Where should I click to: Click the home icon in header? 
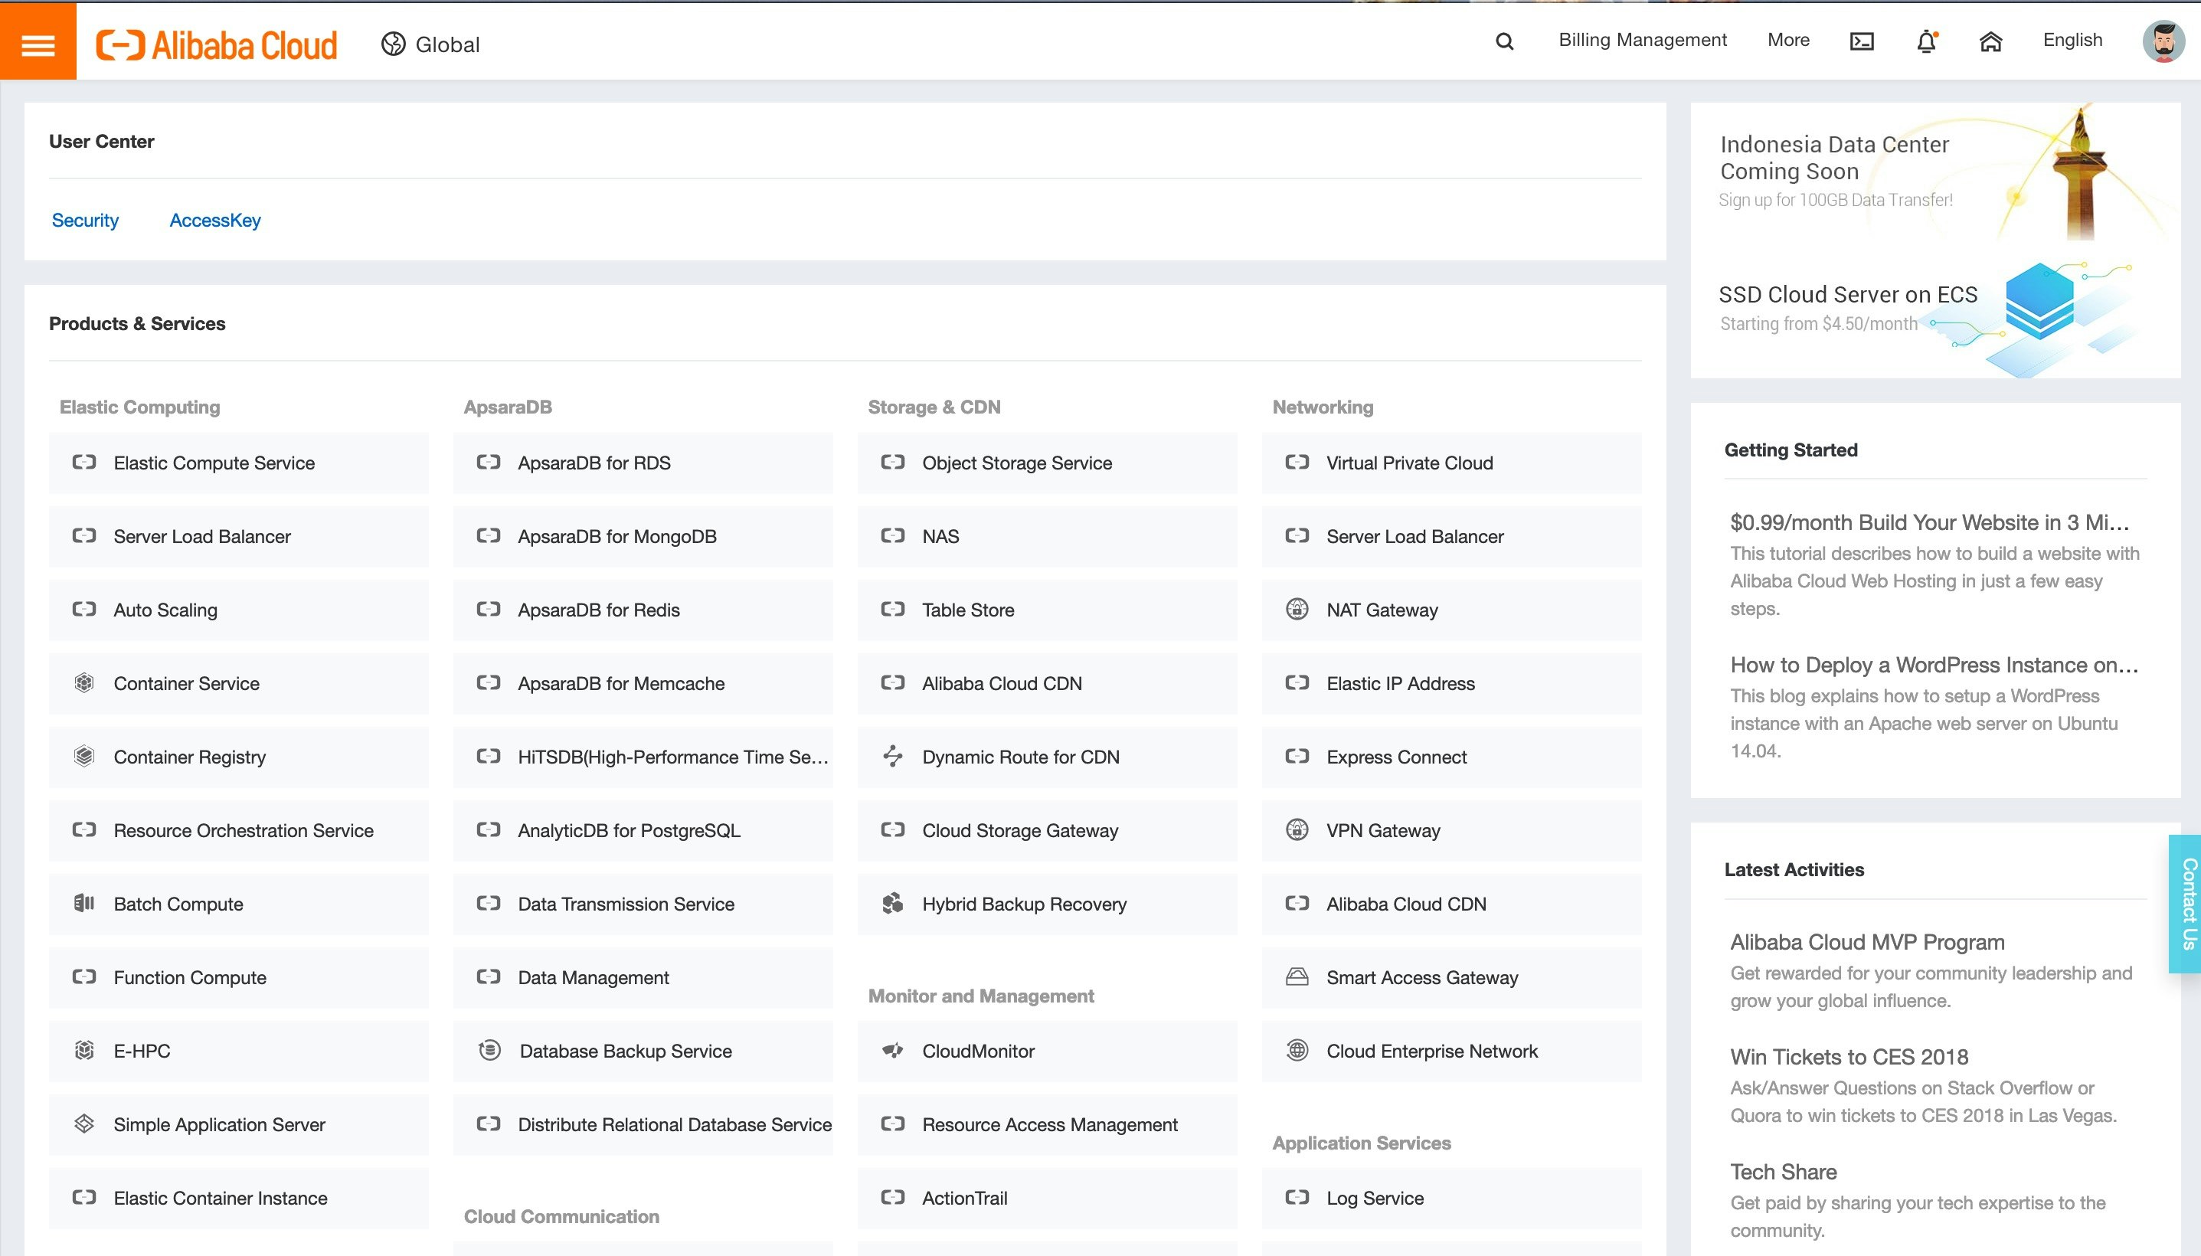tap(1990, 41)
